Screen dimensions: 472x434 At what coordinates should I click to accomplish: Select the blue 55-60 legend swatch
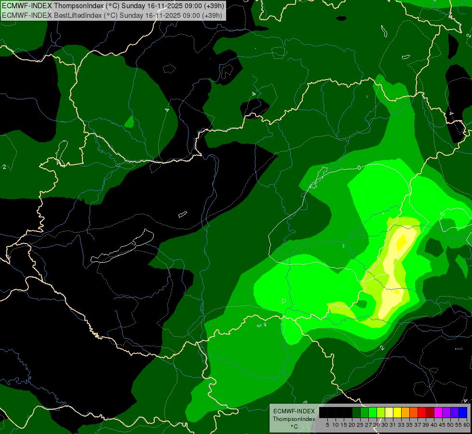(x=463, y=412)
